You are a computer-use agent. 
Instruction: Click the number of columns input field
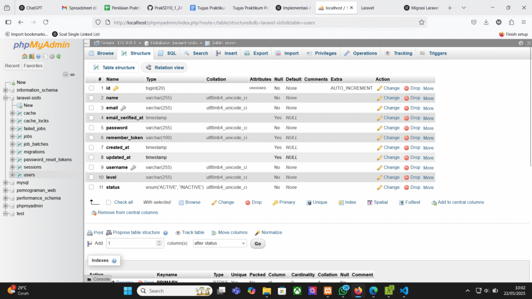click(x=134, y=243)
